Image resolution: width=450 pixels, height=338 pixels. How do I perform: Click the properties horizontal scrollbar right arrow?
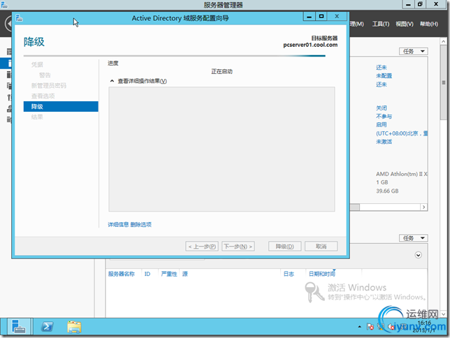click(x=424, y=207)
